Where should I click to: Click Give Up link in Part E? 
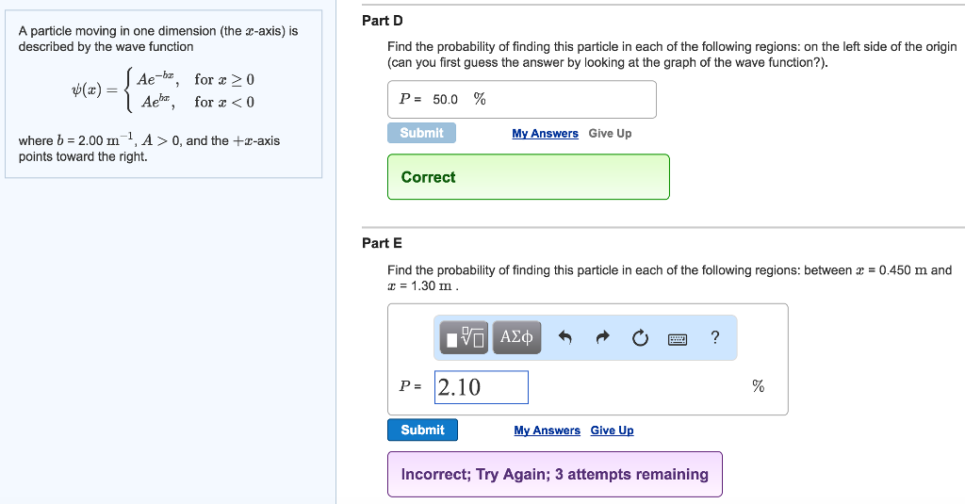click(x=612, y=431)
